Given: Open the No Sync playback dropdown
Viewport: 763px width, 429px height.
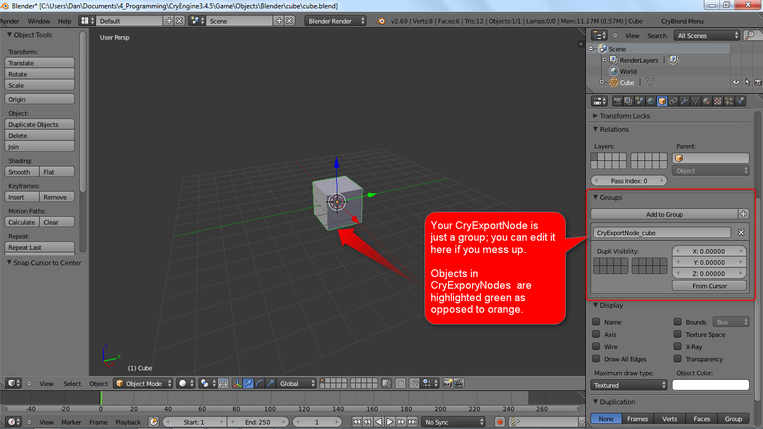Looking at the screenshot, I should 453,422.
